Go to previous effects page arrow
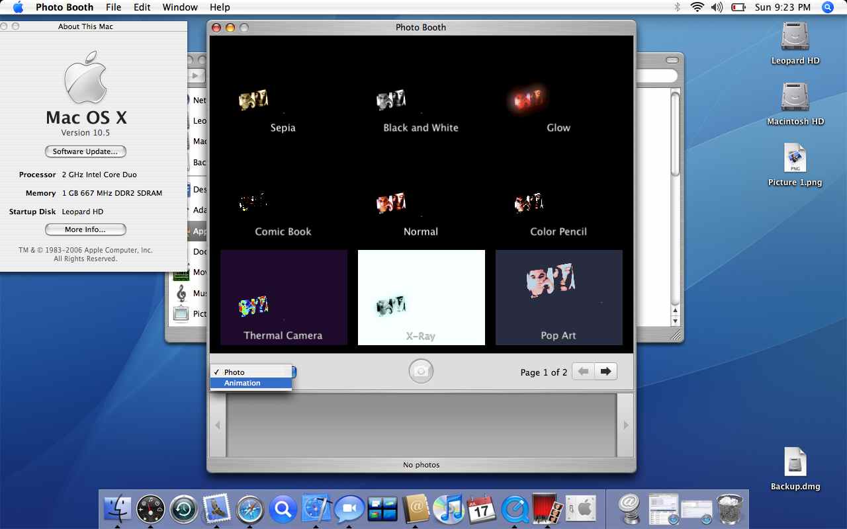 tap(583, 372)
